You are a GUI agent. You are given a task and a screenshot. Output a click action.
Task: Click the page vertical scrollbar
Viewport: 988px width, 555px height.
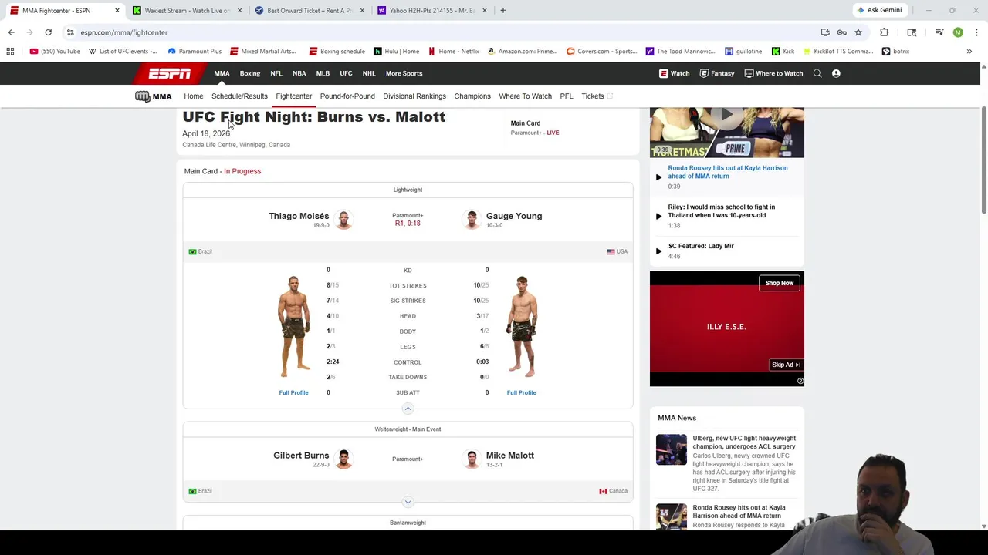983,162
